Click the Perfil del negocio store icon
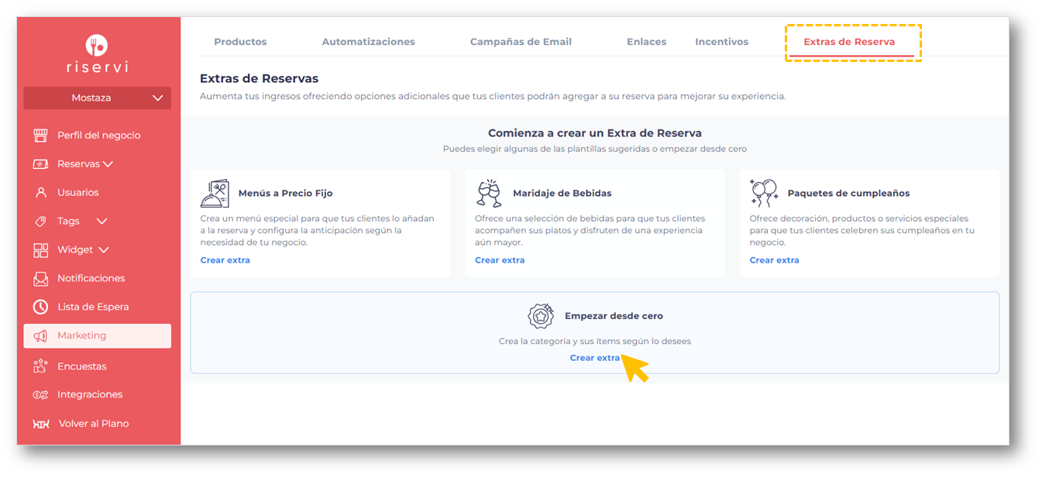Viewport: 1042px width, 478px height. tap(40, 136)
